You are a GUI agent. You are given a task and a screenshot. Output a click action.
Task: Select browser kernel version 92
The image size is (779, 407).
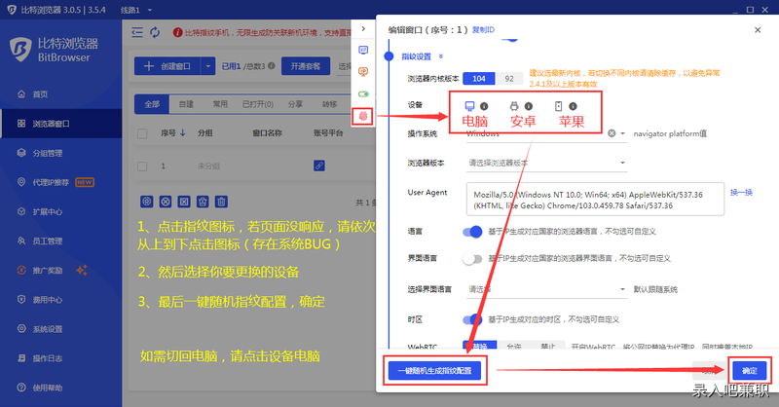click(x=509, y=79)
